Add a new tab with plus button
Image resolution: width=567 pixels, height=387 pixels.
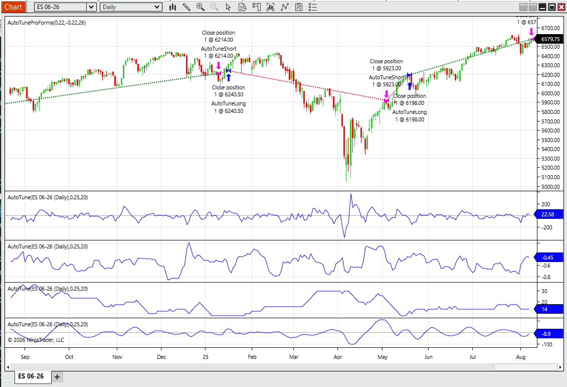point(57,377)
